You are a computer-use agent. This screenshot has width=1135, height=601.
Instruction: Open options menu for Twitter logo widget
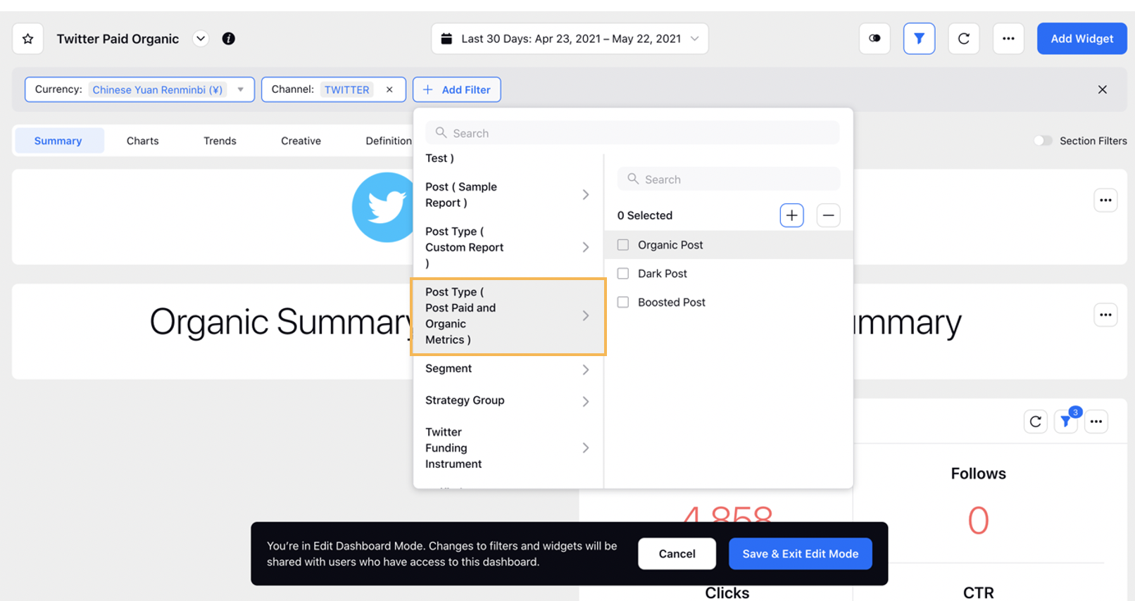(1105, 201)
